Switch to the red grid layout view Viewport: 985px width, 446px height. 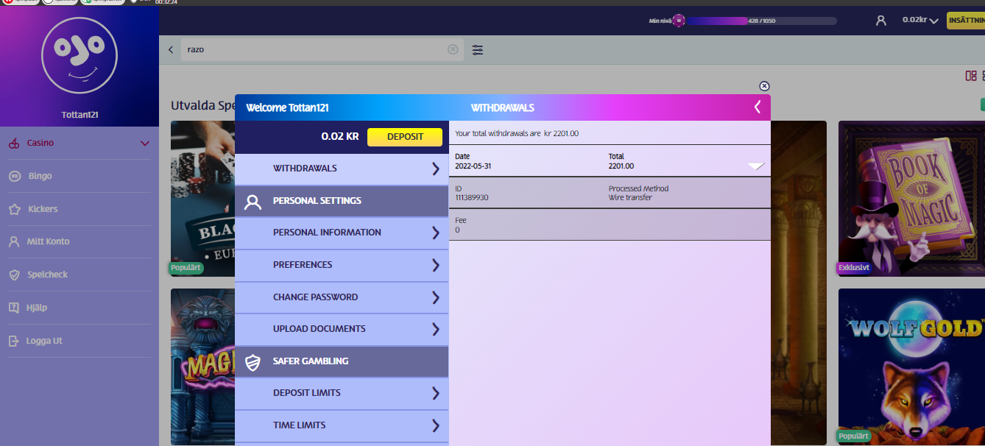(971, 75)
